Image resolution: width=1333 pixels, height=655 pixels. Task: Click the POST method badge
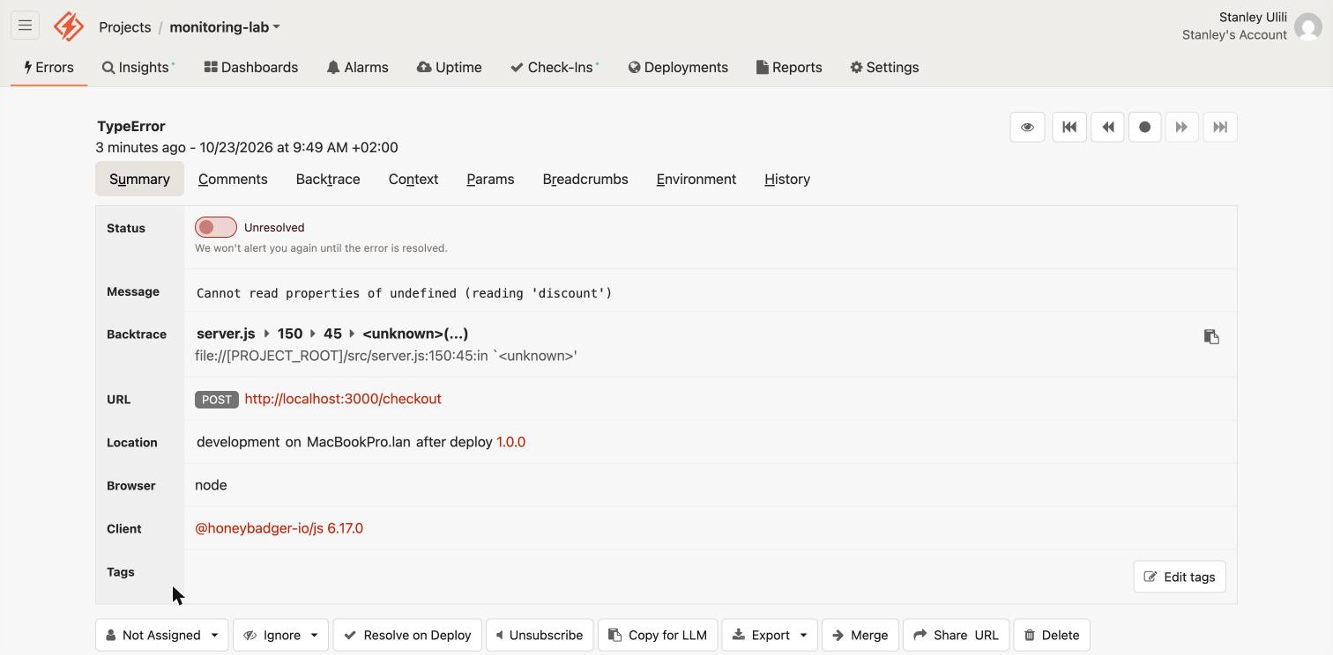(x=217, y=399)
